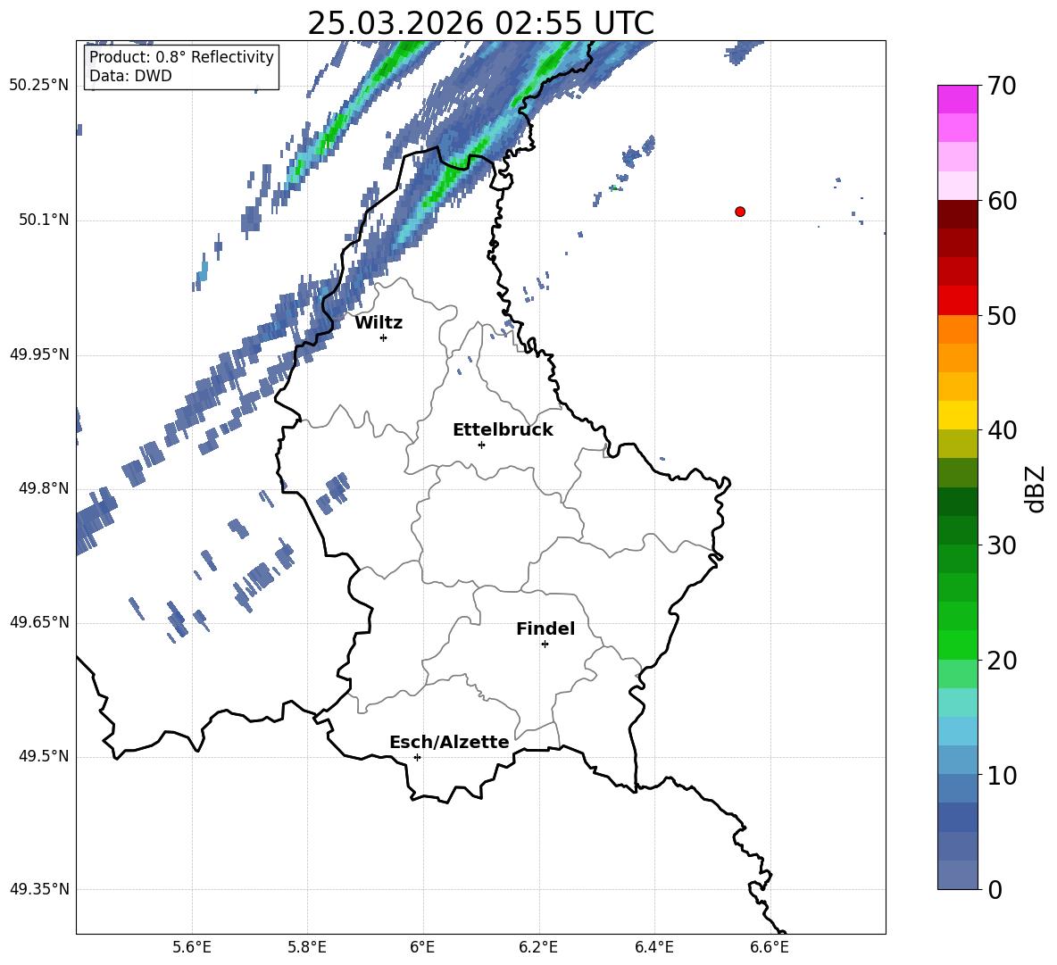Click the 70 tick on the colorbar
The height and width of the screenshot is (965, 1057).
pyautogui.click(x=1002, y=86)
